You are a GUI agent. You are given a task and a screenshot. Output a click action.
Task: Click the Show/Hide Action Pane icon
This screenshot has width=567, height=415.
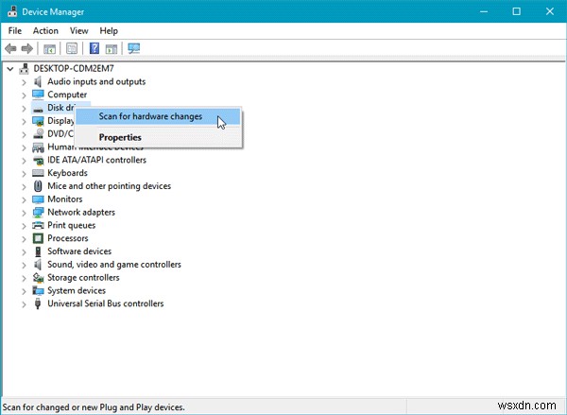pyautogui.click(x=112, y=48)
